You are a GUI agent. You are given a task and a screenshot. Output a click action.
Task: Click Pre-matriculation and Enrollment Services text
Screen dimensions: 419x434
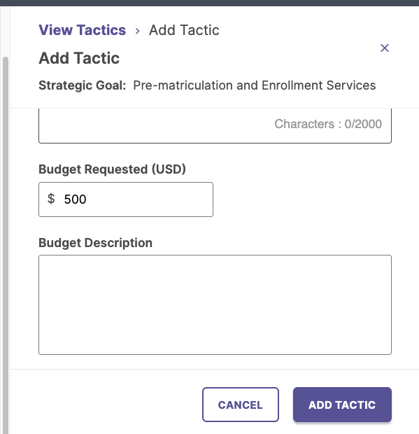[x=254, y=85]
